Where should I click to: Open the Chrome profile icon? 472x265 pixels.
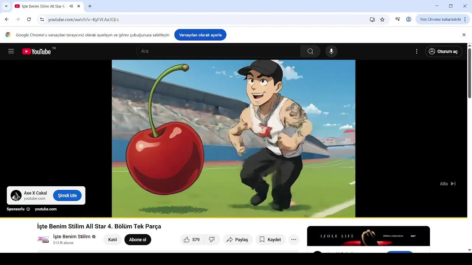[409, 19]
